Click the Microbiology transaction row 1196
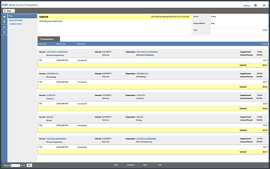This screenshot has width=270, height=169. tap(153, 82)
